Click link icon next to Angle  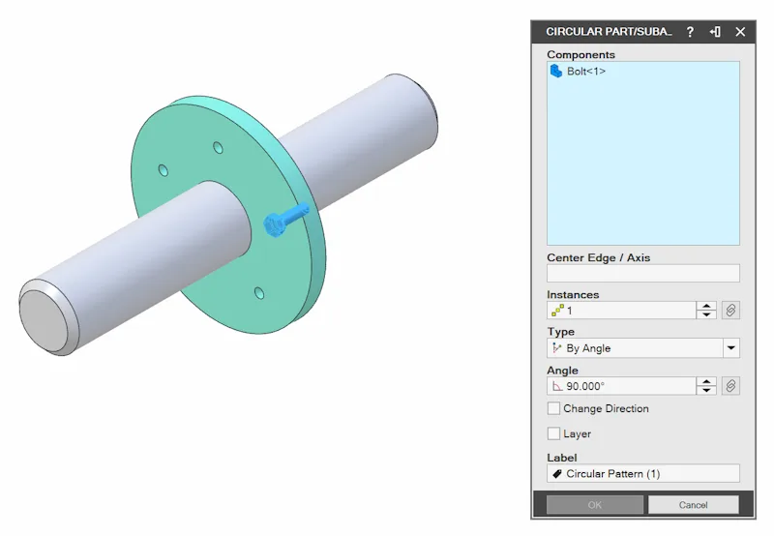pyautogui.click(x=730, y=386)
